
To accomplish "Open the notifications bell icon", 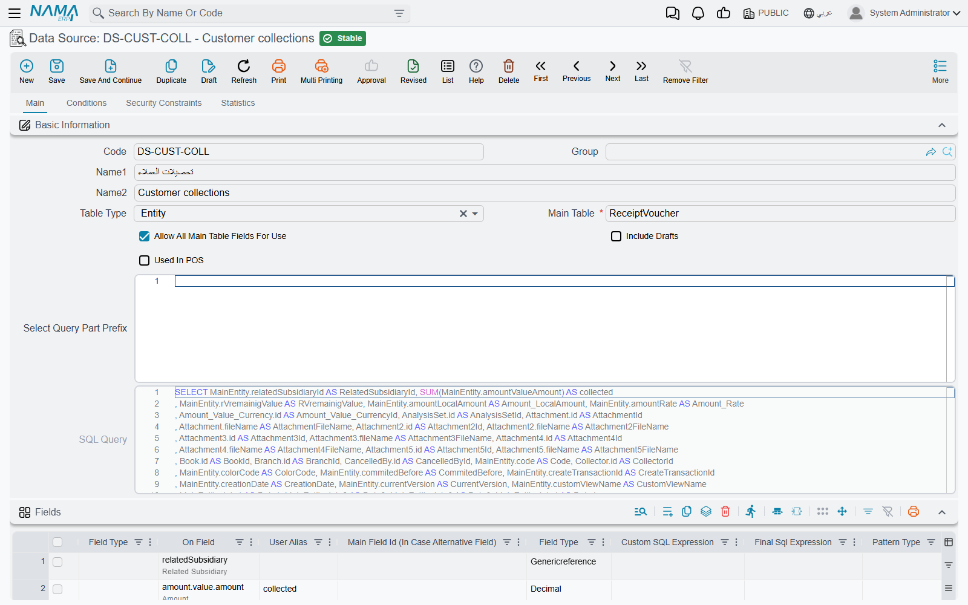I will 698,13.
